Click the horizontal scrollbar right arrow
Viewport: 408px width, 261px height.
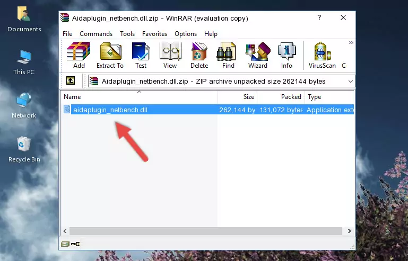coord(350,231)
